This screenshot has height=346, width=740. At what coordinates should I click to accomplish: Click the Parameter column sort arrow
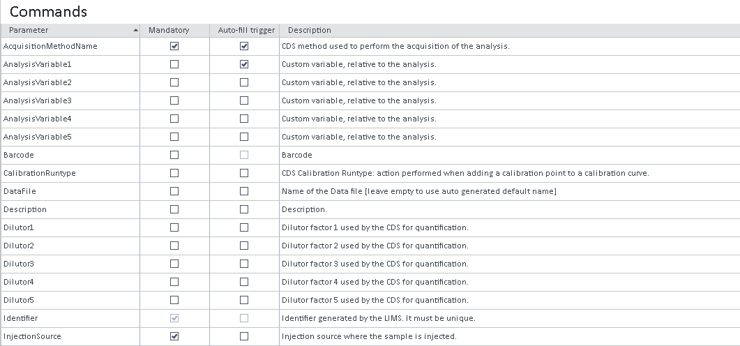(135, 30)
